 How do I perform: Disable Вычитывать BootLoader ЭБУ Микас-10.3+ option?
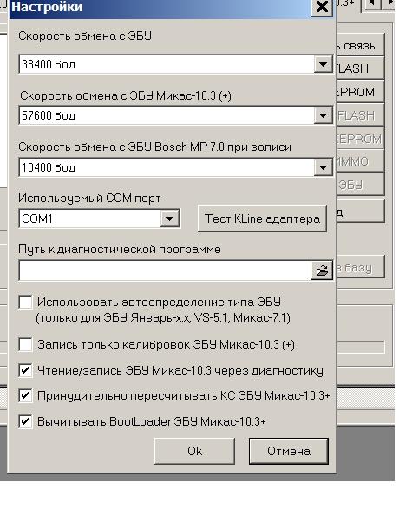26,421
